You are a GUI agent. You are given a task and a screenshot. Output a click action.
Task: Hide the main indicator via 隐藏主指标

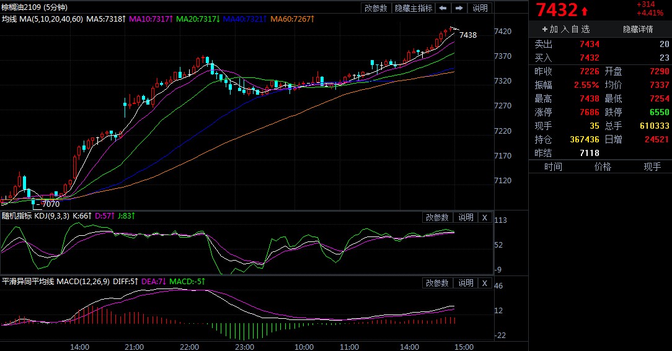(413, 8)
